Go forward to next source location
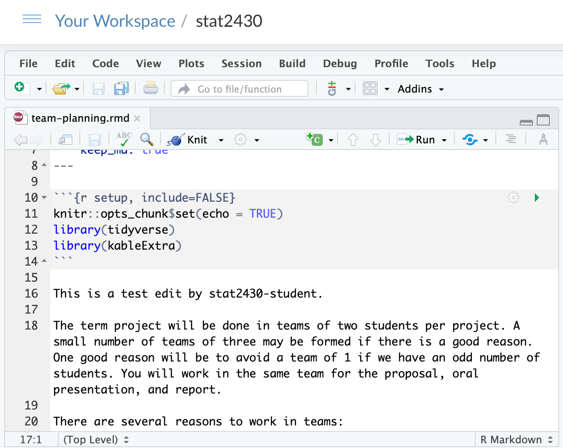This screenshot has width=563, height=448. coord(37,140)
